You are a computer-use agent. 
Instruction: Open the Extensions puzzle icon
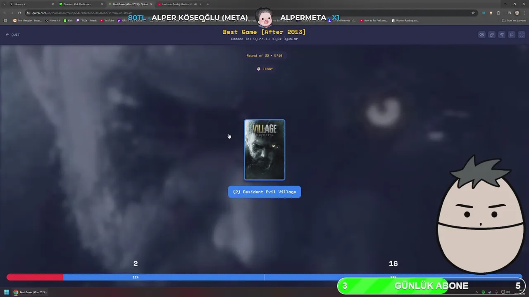point(498,13)
